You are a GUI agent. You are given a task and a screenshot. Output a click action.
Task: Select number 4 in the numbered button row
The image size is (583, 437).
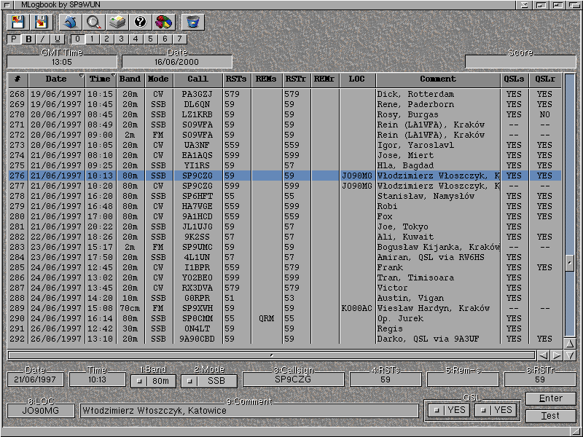click(x=136, y=39)
